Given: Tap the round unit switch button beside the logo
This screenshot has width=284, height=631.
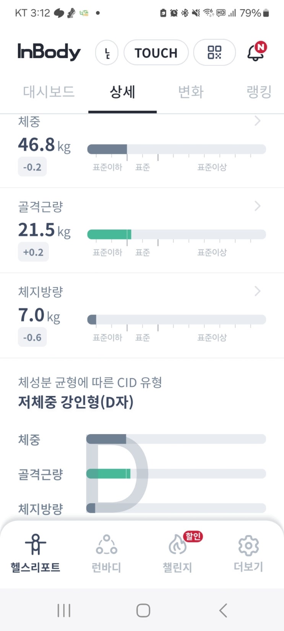Looking at the screenshot, I should click(x=107, y=52).
